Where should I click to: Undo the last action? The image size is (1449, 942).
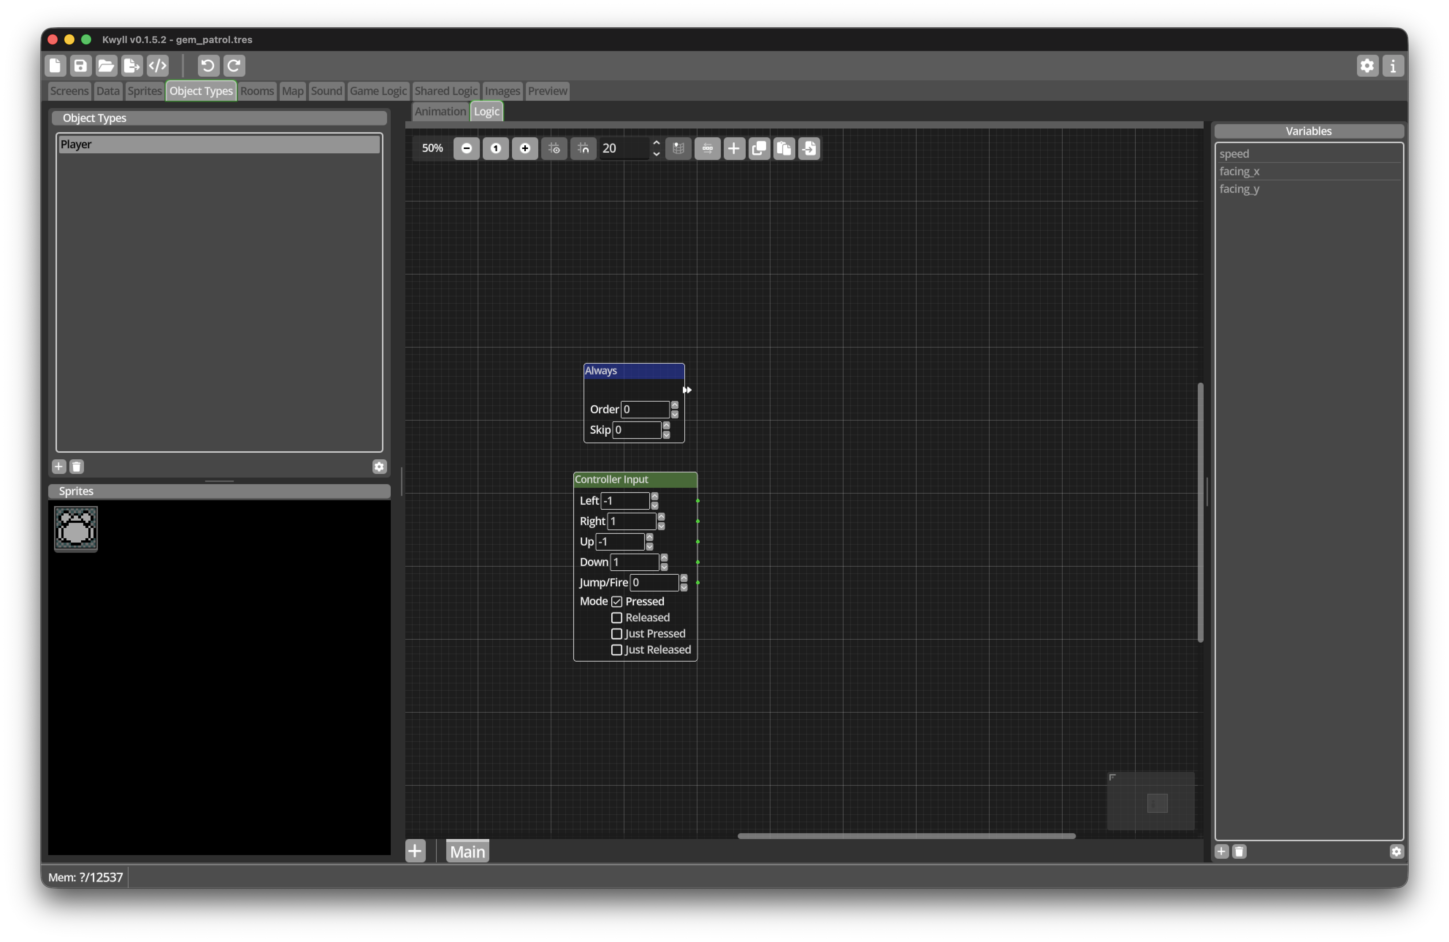208,65
